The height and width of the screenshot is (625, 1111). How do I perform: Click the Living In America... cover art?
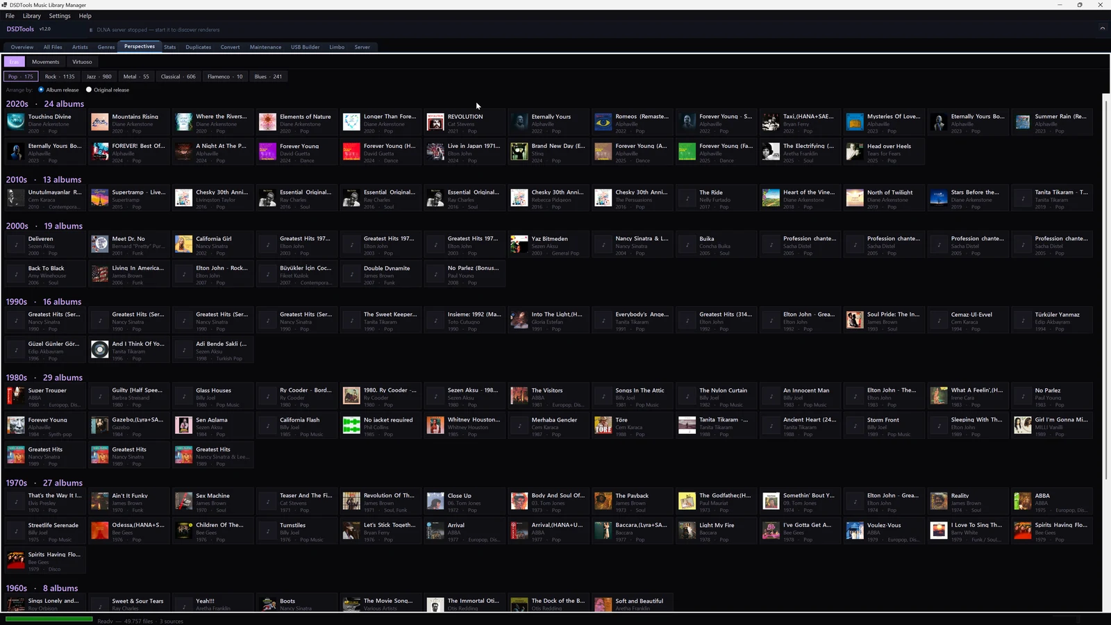pyautogui.click(x=99, y=274)
